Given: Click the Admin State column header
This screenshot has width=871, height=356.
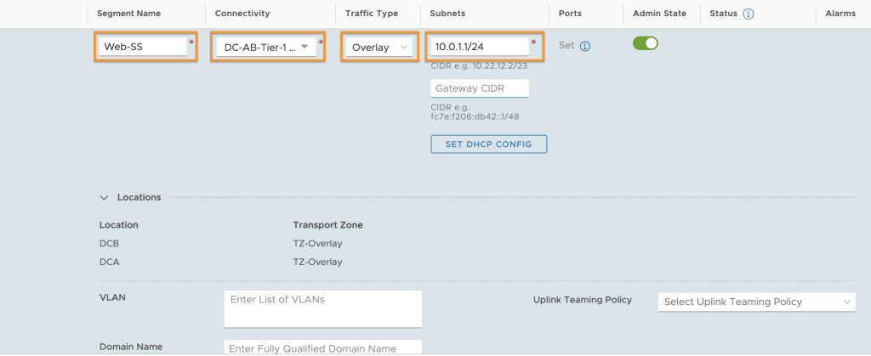Looking at the screenshot, I should [x=659, y=14].
